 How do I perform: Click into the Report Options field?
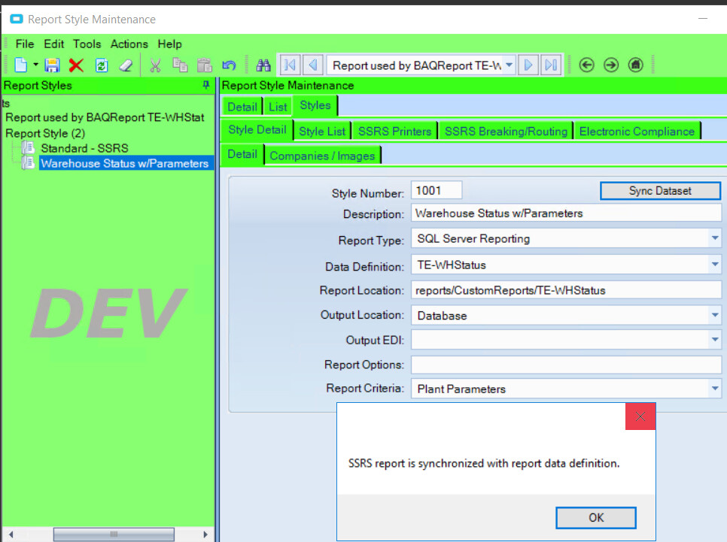click(x=566, y=365)
